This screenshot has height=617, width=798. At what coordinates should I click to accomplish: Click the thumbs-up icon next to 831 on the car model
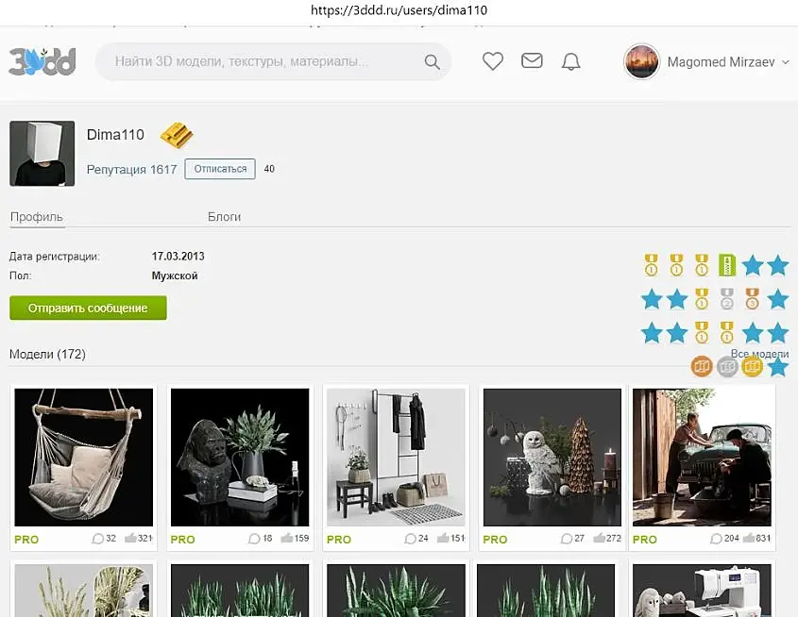tap(749, 538)
